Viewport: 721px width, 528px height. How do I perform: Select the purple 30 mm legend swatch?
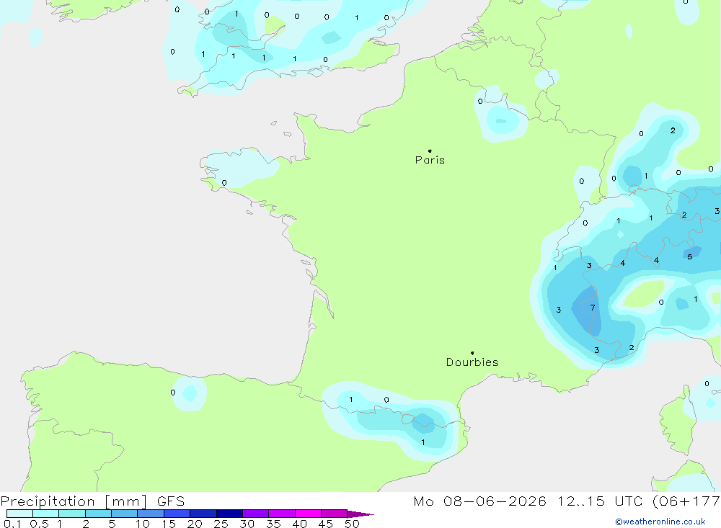click(x=255, y=514)
